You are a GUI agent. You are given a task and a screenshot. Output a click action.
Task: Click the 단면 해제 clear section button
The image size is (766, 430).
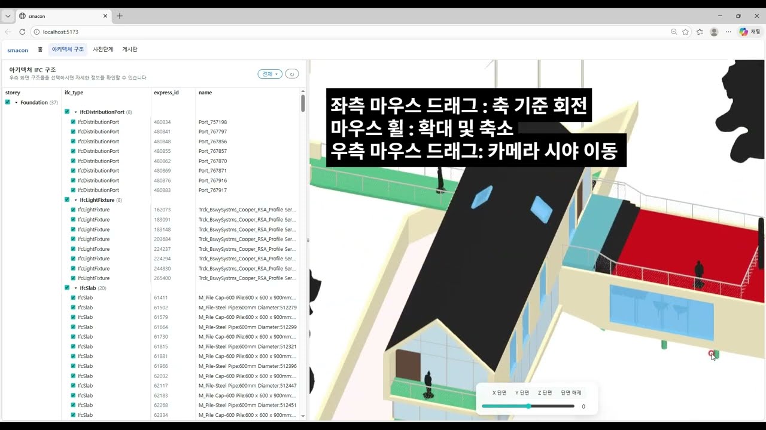(571, 393)
